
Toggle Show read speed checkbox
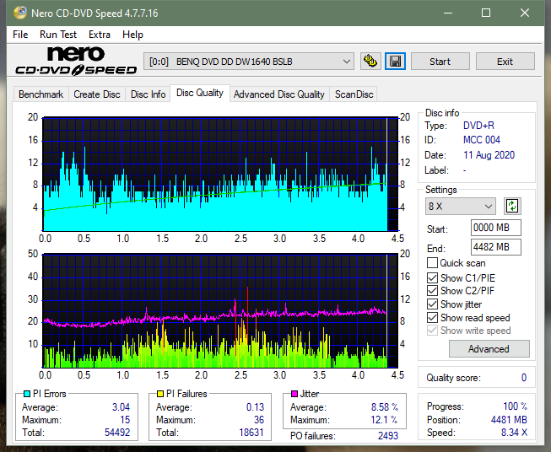(432, 317)
